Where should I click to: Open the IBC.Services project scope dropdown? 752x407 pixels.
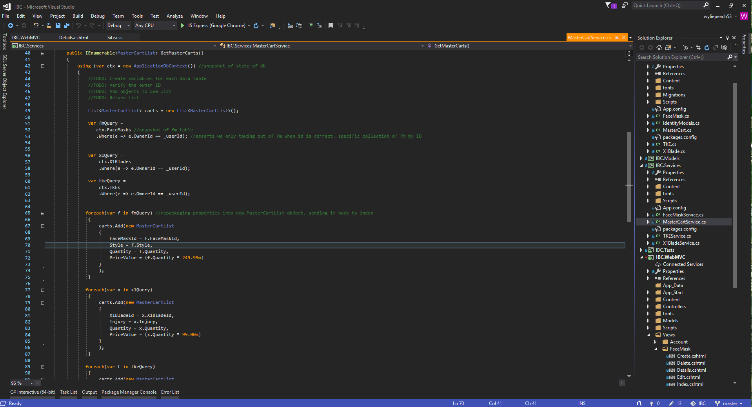pos(114,46)
